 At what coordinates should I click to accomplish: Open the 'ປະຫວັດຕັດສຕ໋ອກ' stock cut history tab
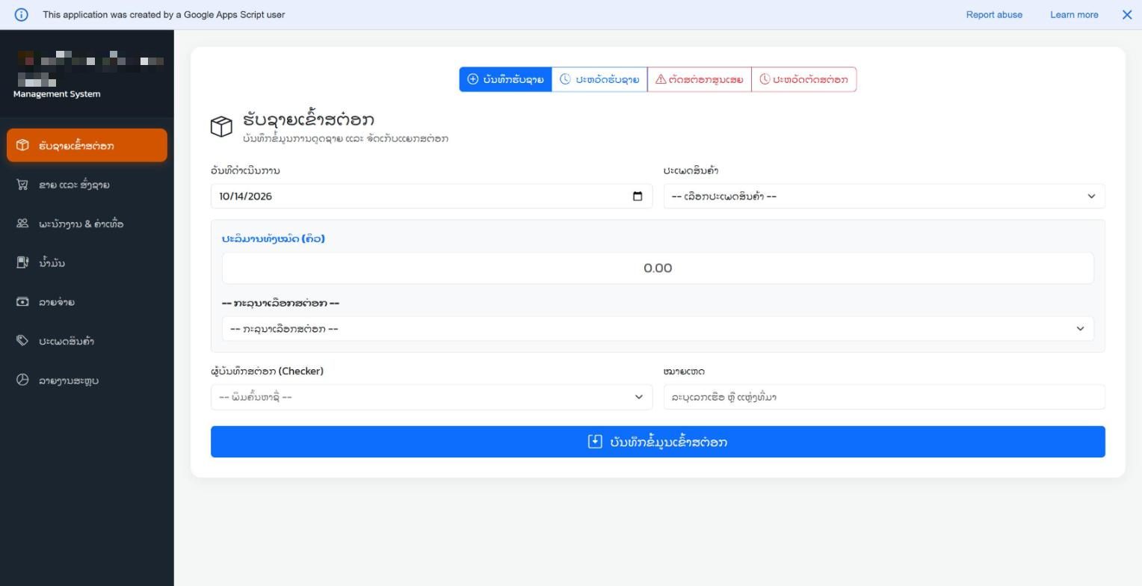(x=803, y=79)
